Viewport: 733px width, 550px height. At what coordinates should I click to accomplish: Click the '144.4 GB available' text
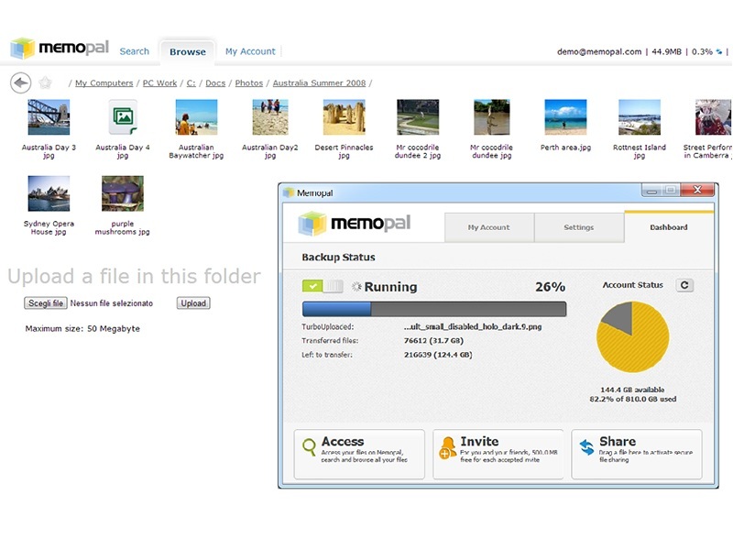point(632,390)
